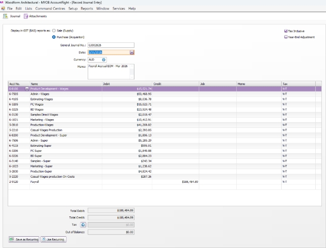Select the Estimating Wages row name
Screen dimensions: 326x248
42,99
